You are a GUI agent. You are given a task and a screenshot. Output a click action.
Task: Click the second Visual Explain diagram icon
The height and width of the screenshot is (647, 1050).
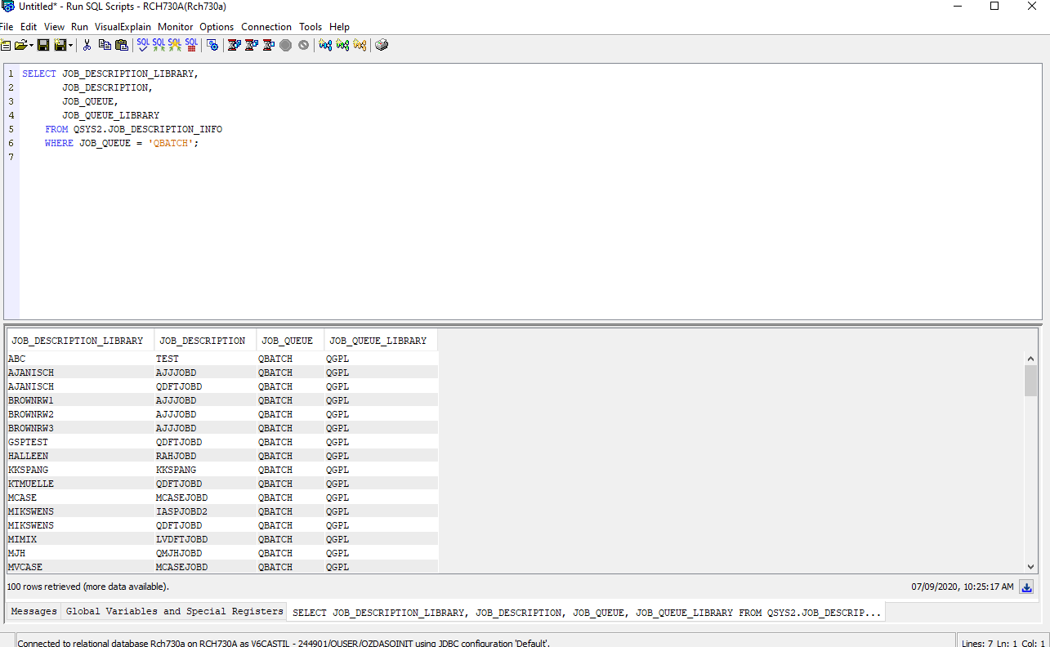coord(342,45)
